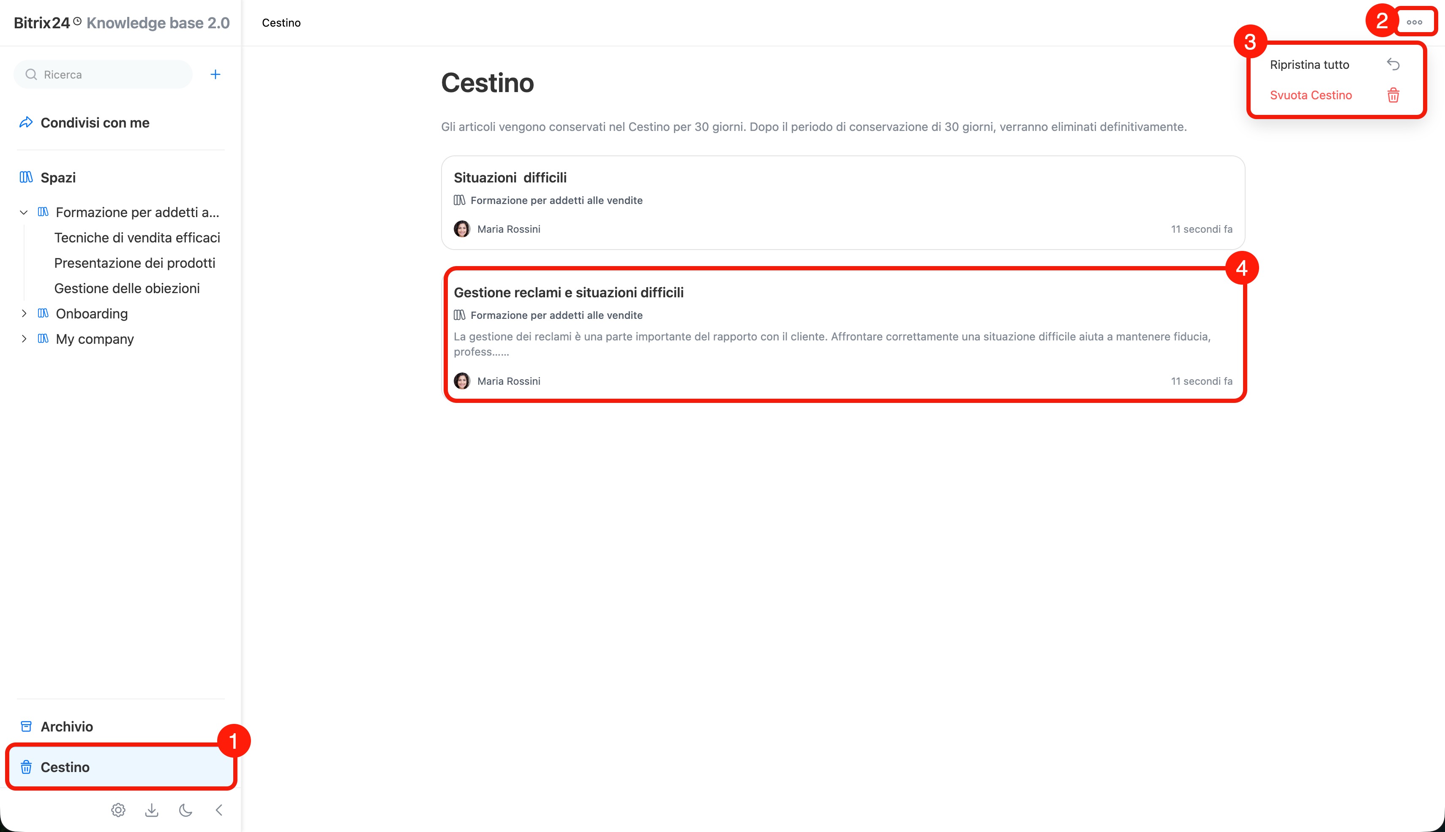
Task: Collapse the sidebar with the left chevron
Action: point(219,810)
